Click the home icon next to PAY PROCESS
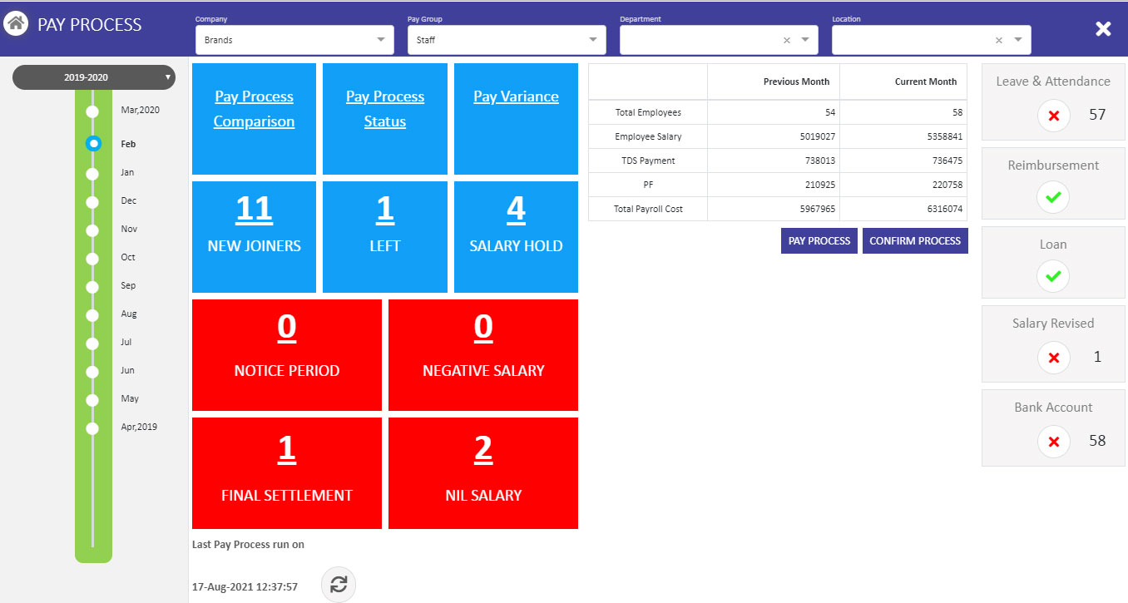Image resolution: width=1128 pixels, height=603 pixels. [x=17, y=24]
